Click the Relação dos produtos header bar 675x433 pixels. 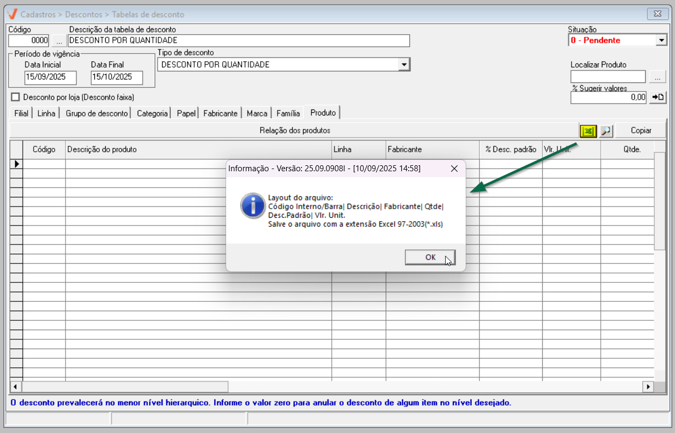click(294, 131)
